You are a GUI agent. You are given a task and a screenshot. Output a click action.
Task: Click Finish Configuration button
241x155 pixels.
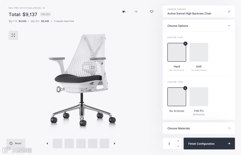pyautogui.click(x=209, y=144)
